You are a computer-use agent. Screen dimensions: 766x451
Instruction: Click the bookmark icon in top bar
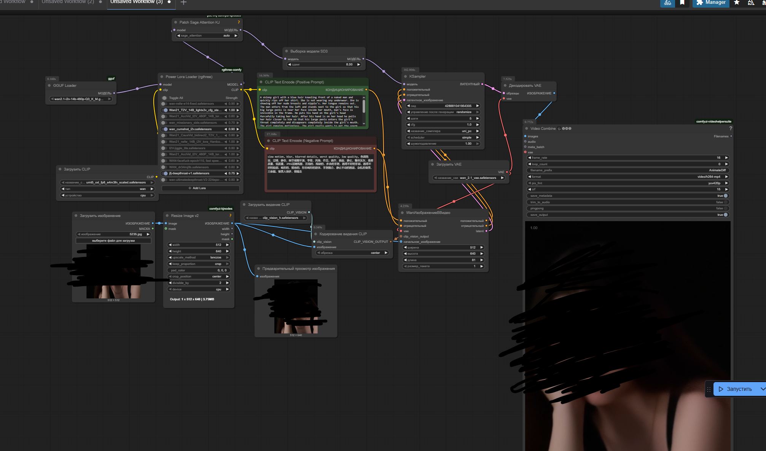[682, 3]
